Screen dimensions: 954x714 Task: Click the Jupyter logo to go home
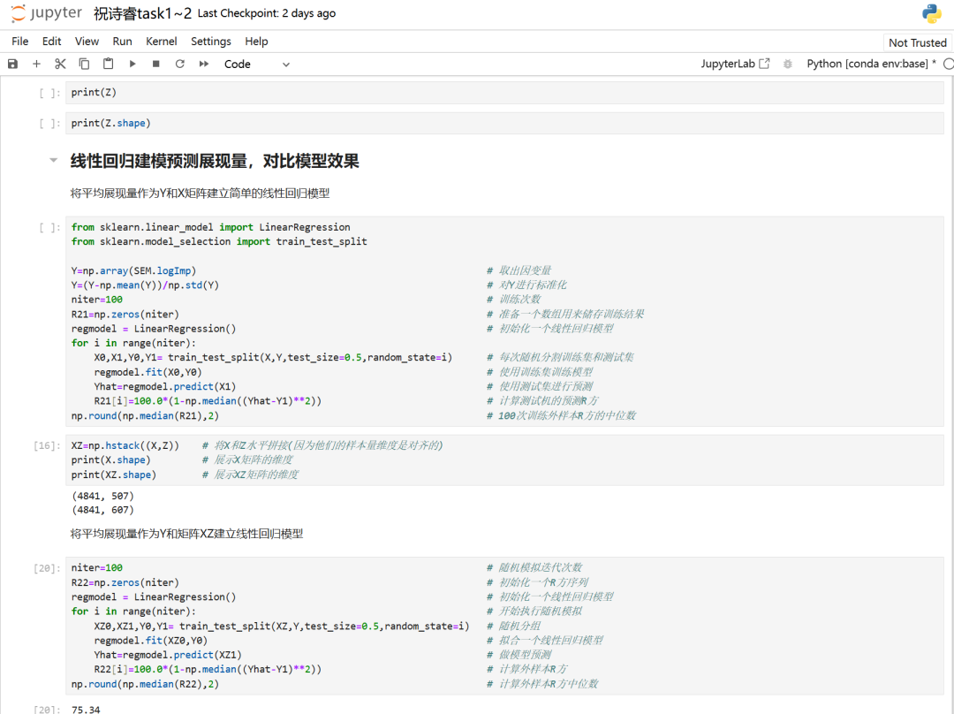[x=46, y=13]
